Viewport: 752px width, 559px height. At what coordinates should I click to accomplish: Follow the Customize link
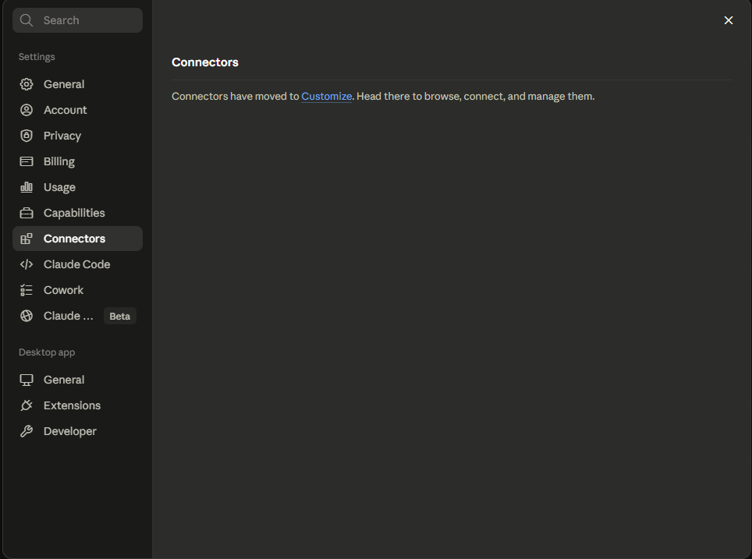pyautogui.click(x=327, y=97)
